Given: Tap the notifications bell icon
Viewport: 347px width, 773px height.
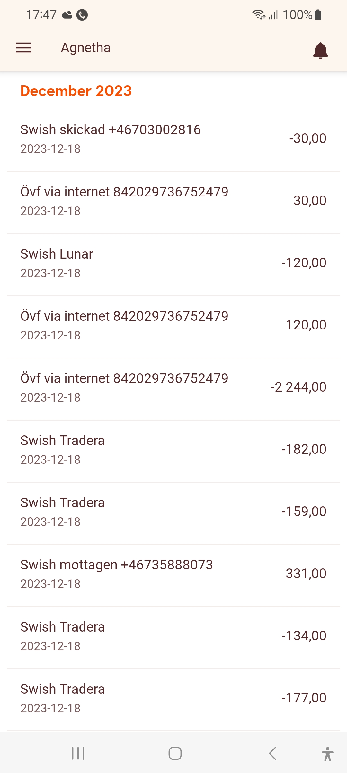Looking at the screenshot, I should [320, 51].
